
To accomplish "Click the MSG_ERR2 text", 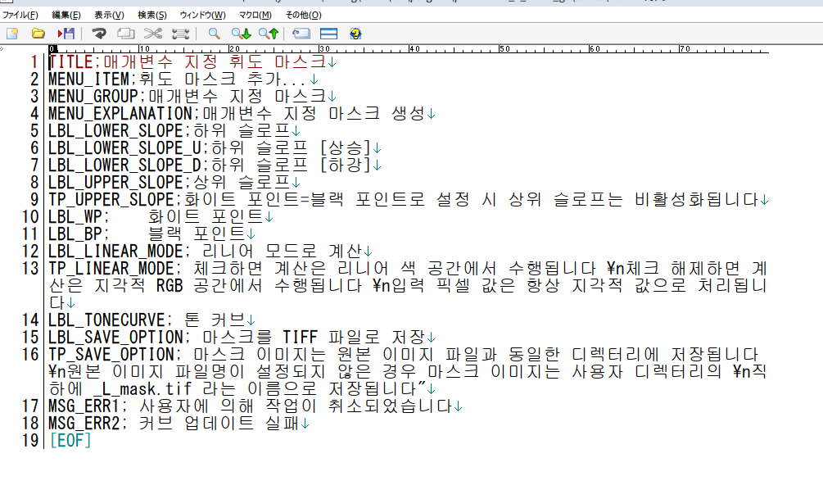I will pos(84,424).
